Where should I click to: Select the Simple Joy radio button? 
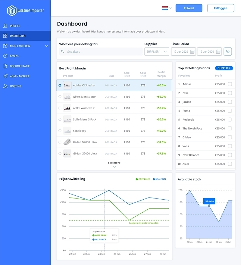coord(60,131)
